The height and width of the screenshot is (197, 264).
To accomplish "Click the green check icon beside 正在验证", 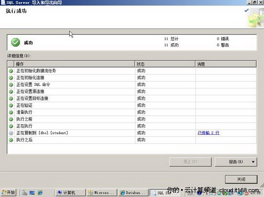I will click(11, 105).
